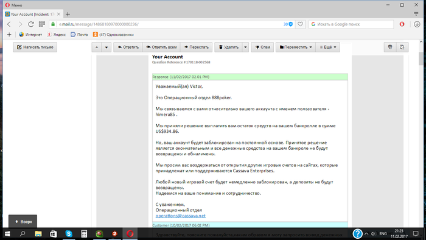The image size is (426, 240).
Task: Open the Calculator taskbar icon
Action: coord(84,234)
